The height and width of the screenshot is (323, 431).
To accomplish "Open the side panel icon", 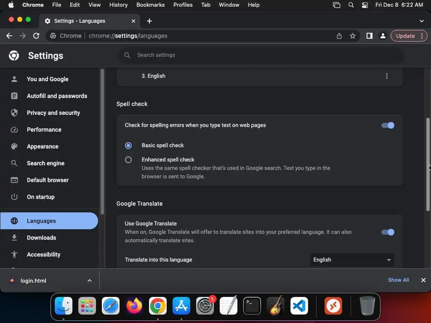I will [x=370, y=36].
